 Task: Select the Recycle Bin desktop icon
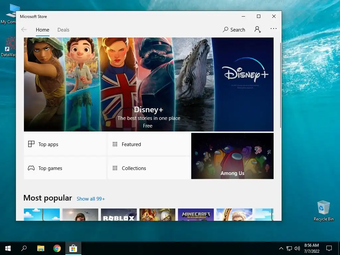coord(323,211)
